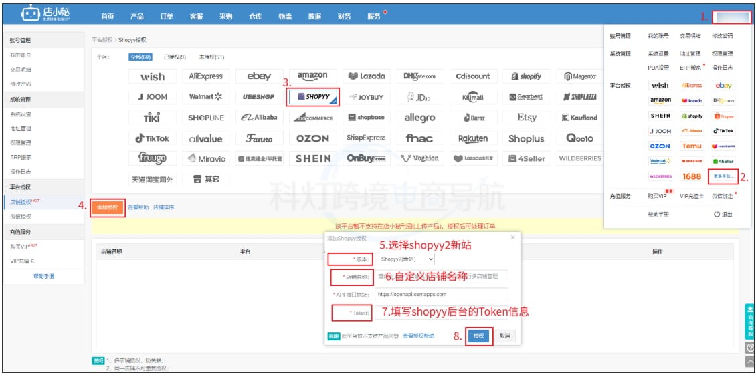Viewport: 756px width, 377px height.
Task: Click the orange 添加授权 button
Action: (x=108, y=207)
